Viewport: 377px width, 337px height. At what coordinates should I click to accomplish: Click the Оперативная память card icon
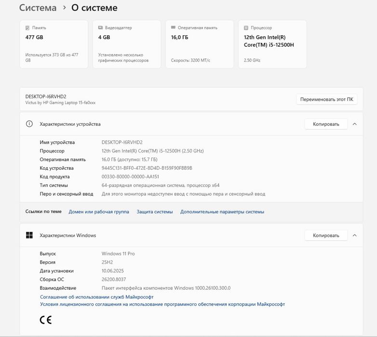(173, 28)
